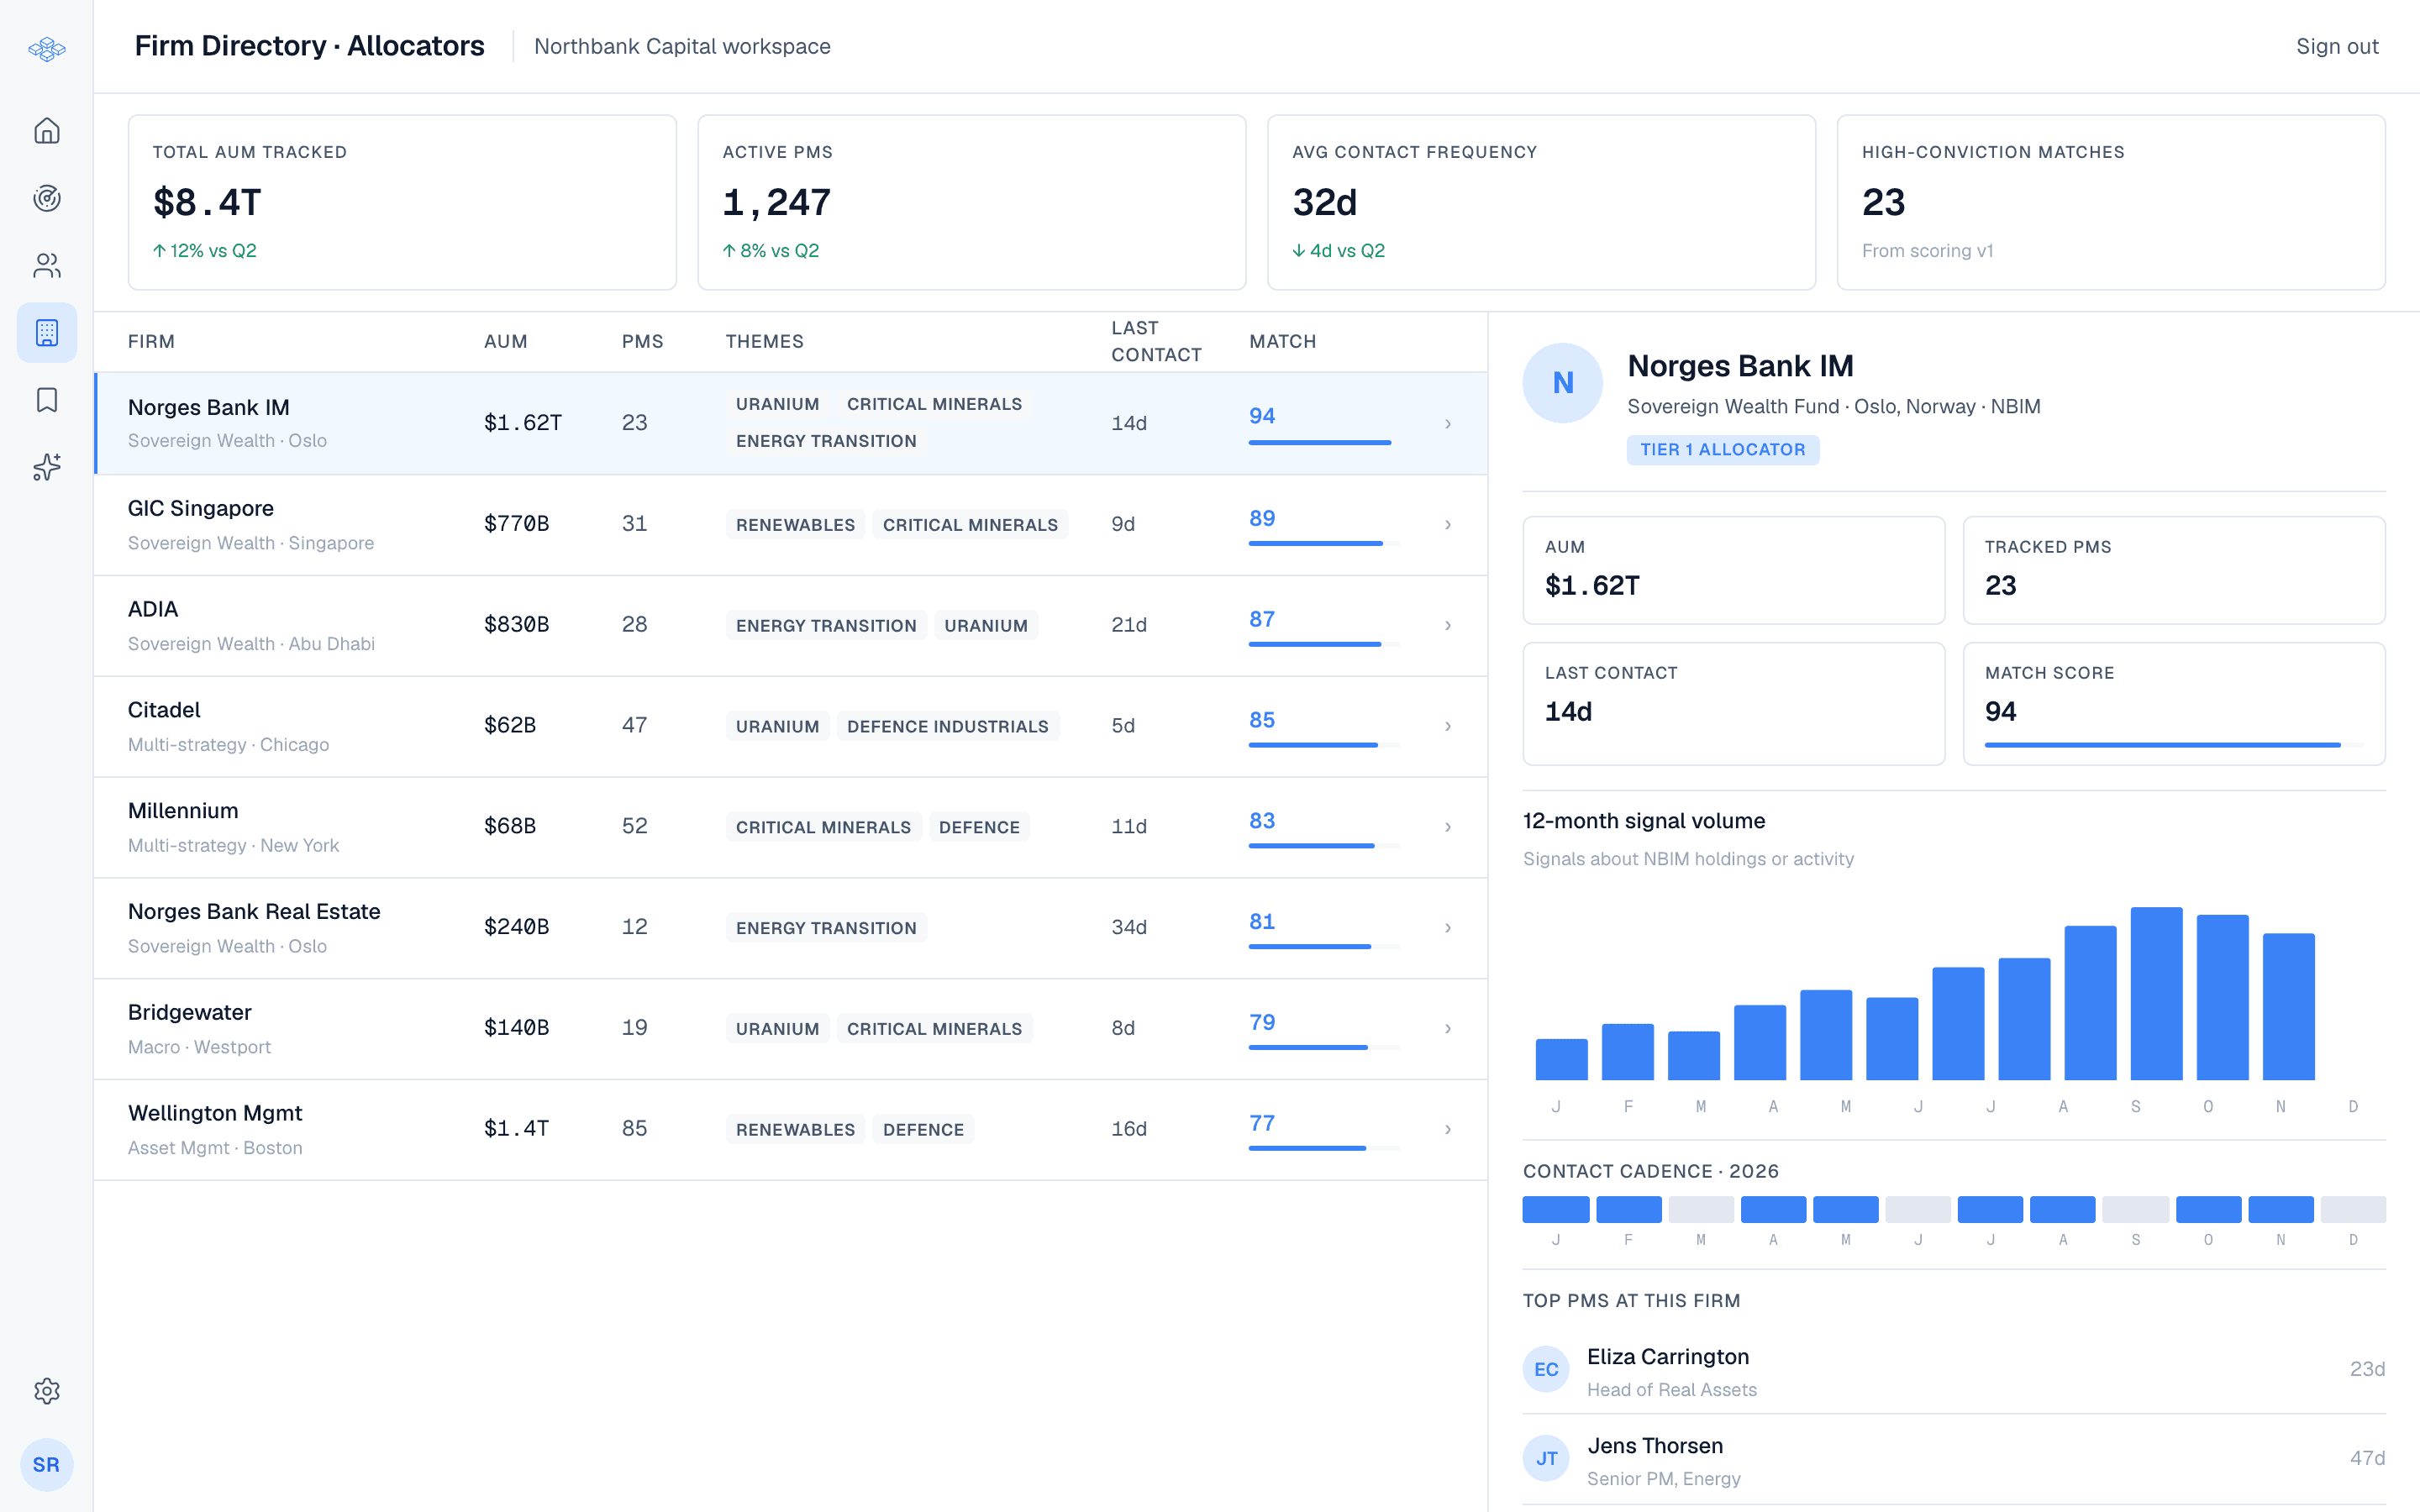Click the 34d last contact value
Viewport: 2420px width, 1512px height.
coord(1129,928)
